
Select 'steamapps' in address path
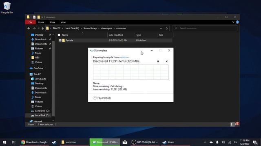coord(106,28)
